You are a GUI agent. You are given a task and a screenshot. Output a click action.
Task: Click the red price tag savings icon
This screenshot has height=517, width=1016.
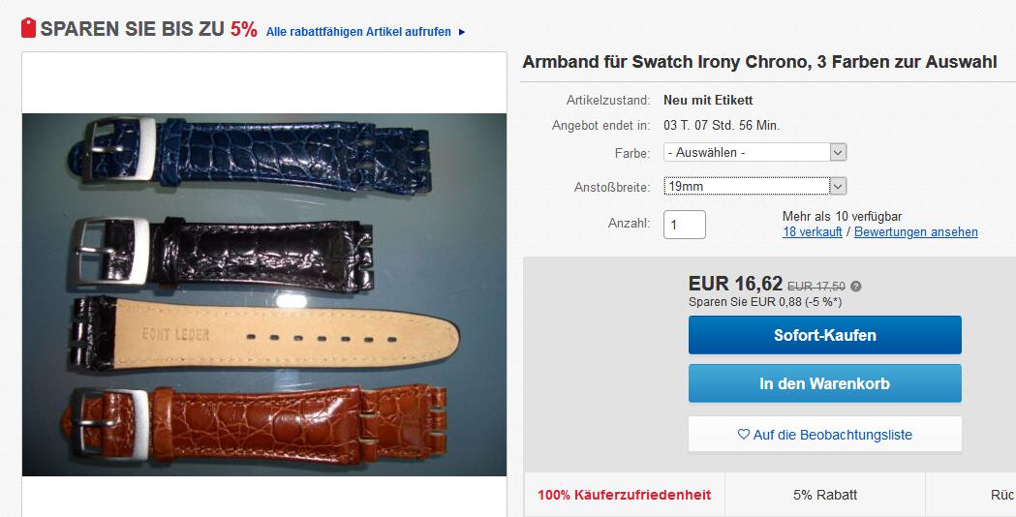28,28
